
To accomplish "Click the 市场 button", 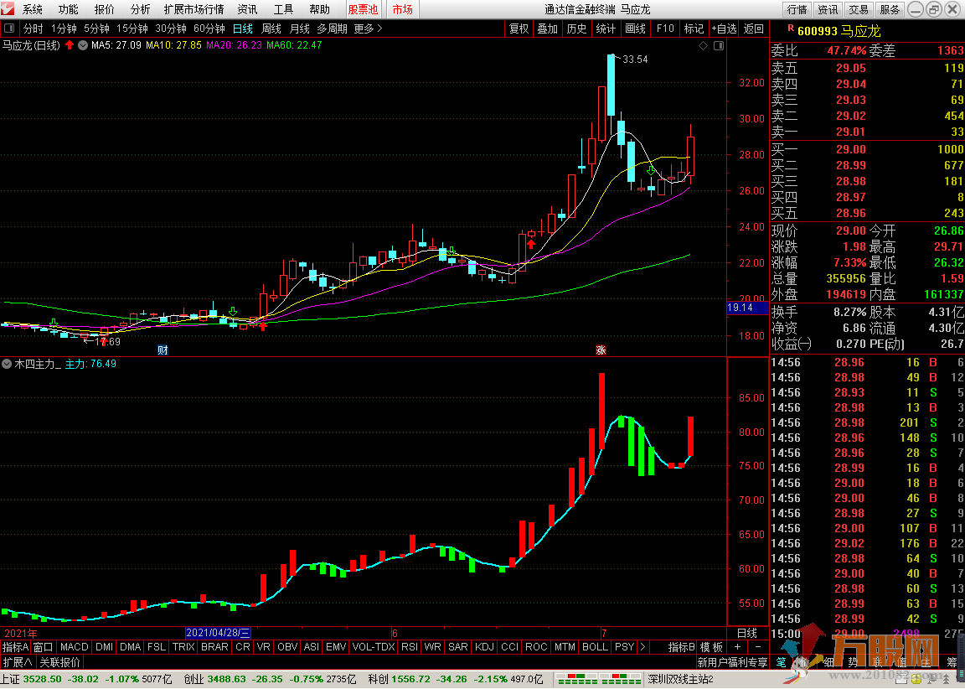I will click(402, 9).
